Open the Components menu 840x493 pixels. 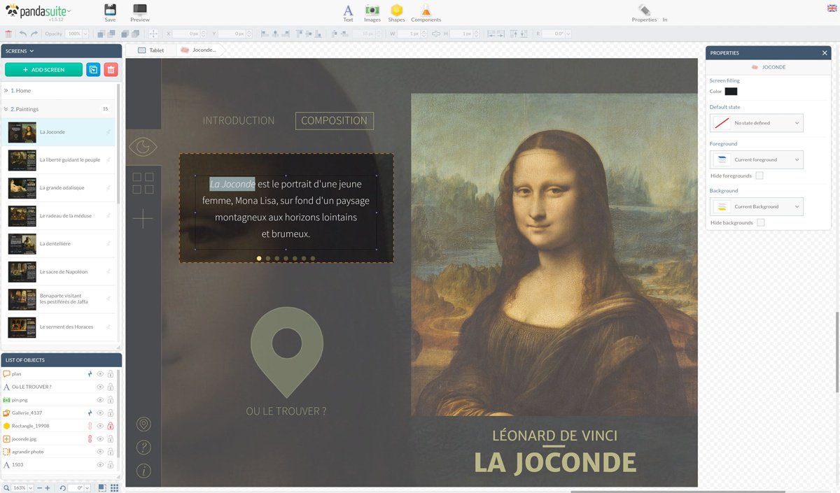pos(426,13)
